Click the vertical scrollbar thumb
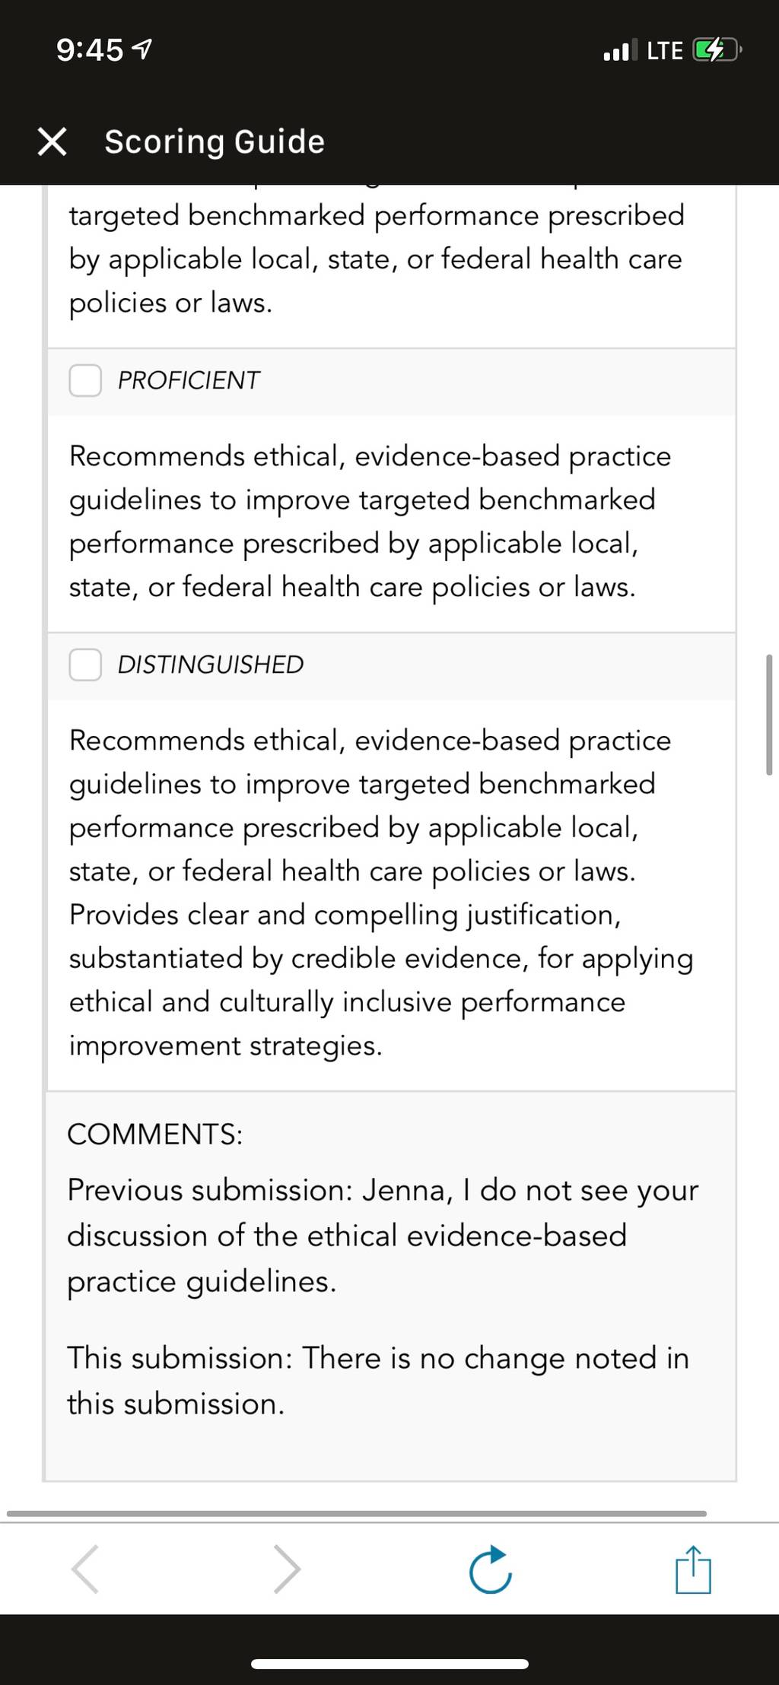 (x=768, y=715)
